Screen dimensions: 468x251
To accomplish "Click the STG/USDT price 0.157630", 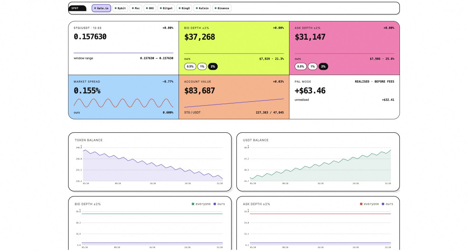I will click(90, 37).
